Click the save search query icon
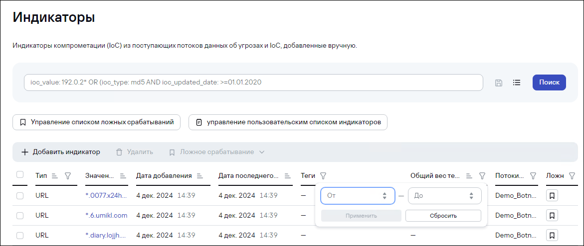Screen dimensions: 584x246 coord(498,83)
